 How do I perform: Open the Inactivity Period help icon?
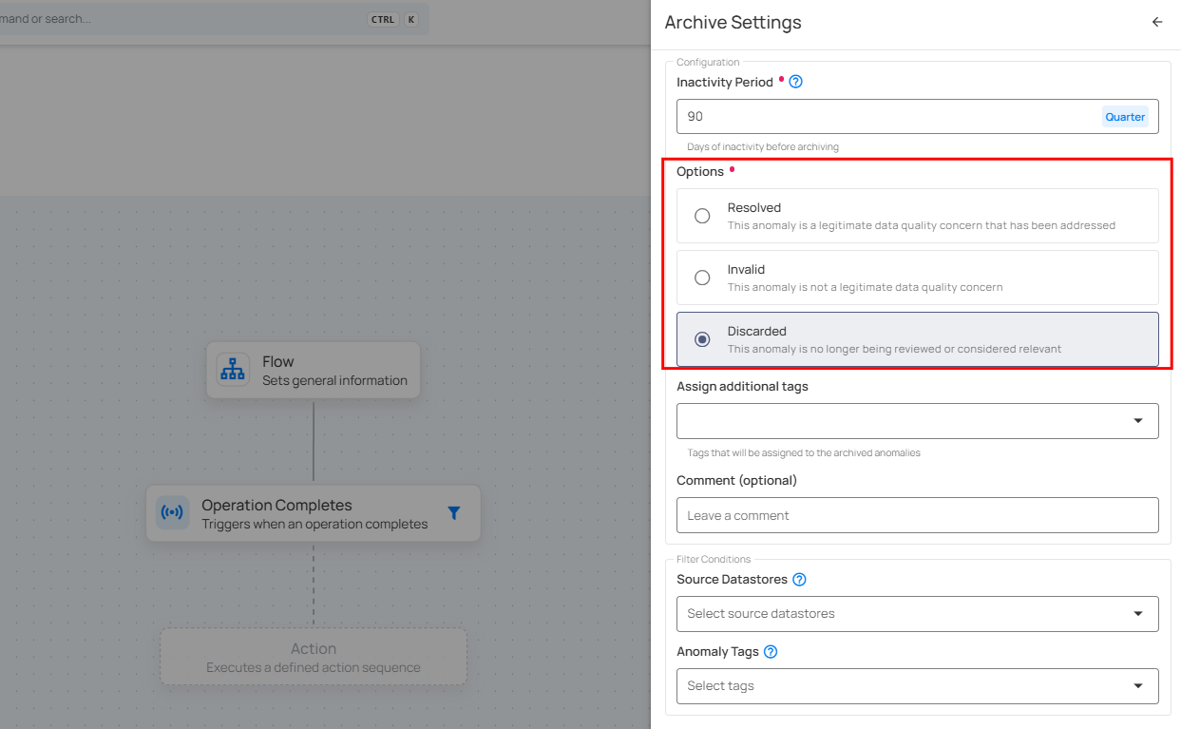pos(796,82)
